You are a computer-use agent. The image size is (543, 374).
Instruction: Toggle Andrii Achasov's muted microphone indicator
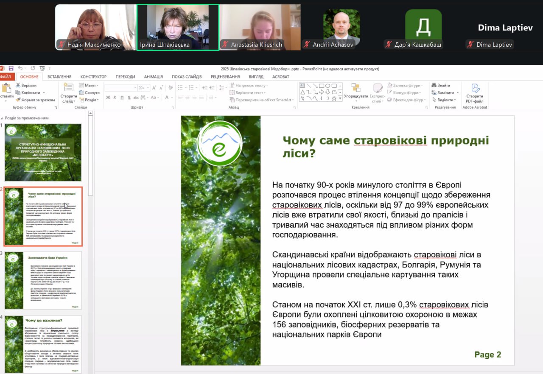click(x=307, y=45)
